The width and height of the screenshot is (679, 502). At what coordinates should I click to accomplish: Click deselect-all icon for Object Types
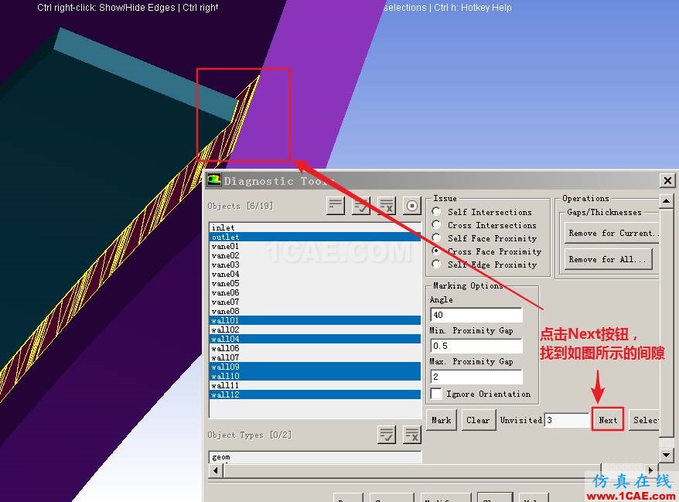(412, 434)
